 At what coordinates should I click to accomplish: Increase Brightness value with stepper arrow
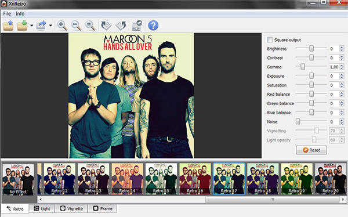[342, 47]
